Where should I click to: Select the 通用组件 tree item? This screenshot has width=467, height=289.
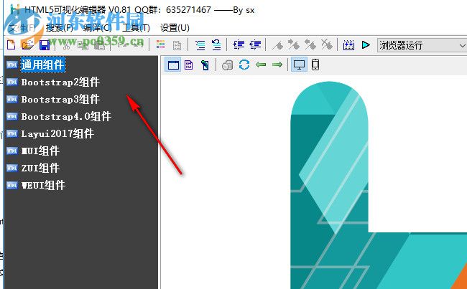(x=43, y=65)
